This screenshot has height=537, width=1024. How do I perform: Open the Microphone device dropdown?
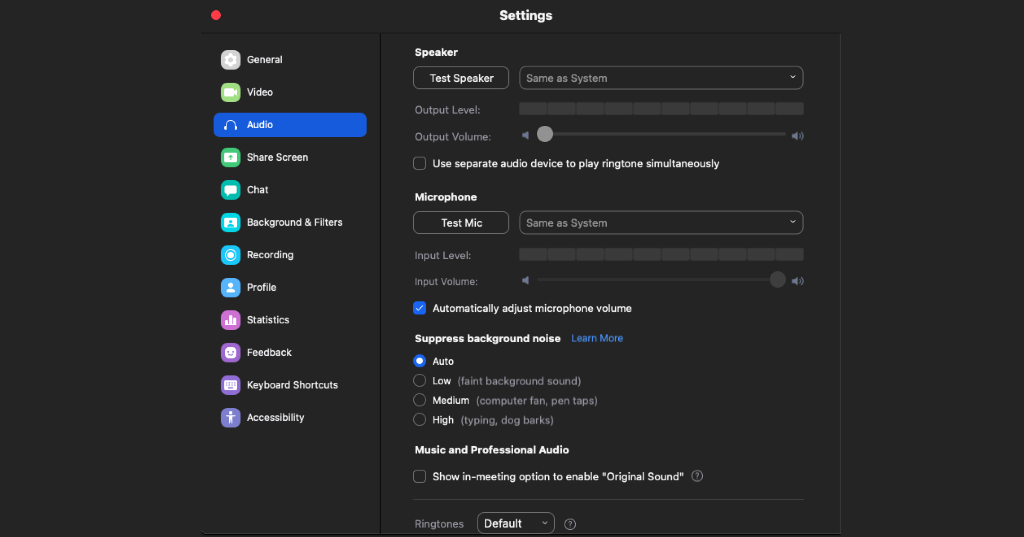pyautogui.click(x=660, y=222)
